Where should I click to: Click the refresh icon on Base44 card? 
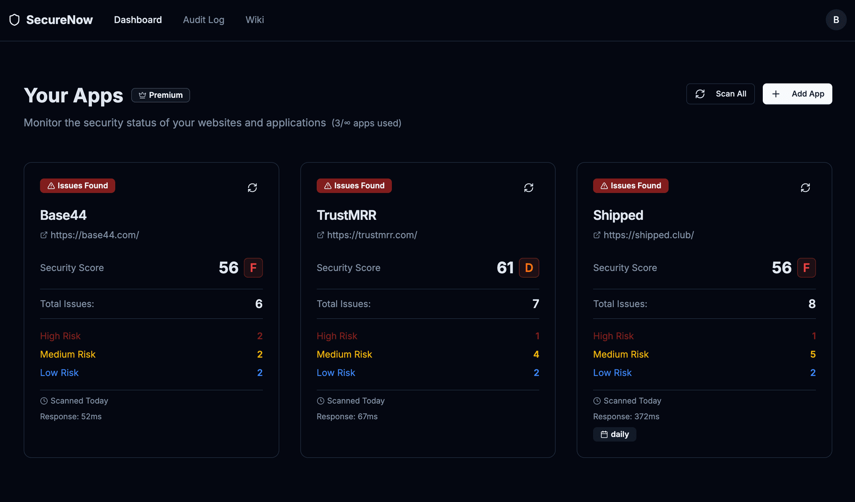click(x=252, y=188)
